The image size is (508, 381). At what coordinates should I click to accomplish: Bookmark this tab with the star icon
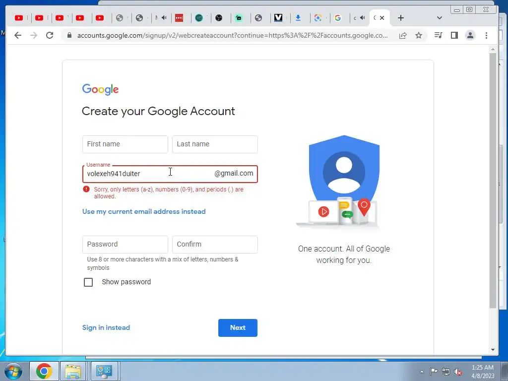click(419, 35)
